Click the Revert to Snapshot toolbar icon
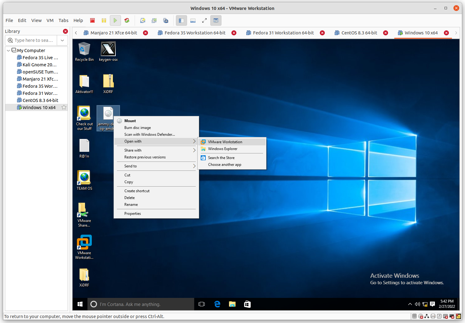The image size is (465, 323). pyautogui.click(x=154, y=20)
